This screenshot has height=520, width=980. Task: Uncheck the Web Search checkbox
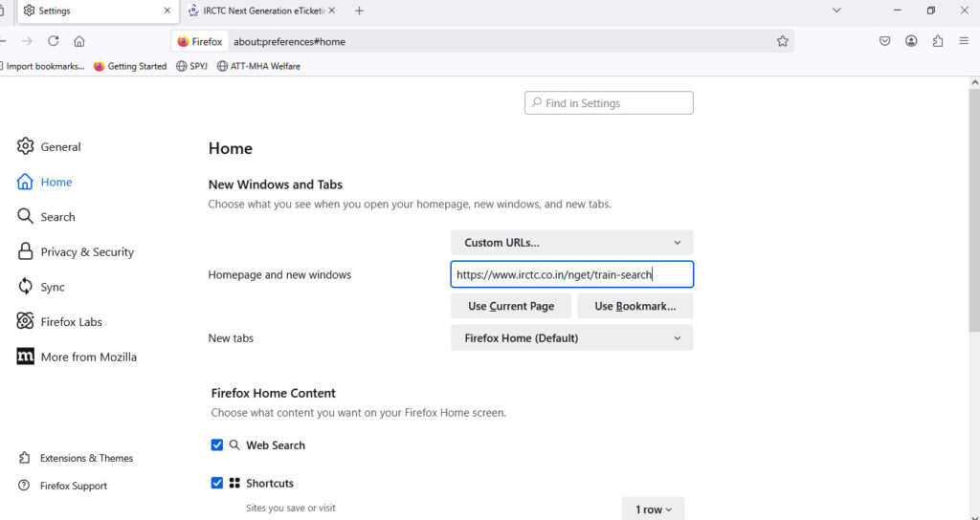[x=217, y=445]
